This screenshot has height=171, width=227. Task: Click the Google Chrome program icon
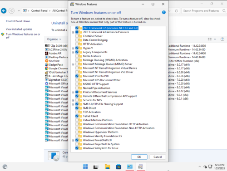(x=47, y=68)
